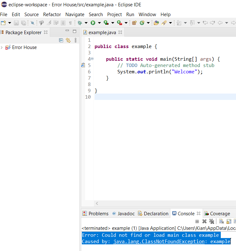The width and height of the screenshot is (236, 251).
Task: Open the Navigate menu
Action: 75,15
